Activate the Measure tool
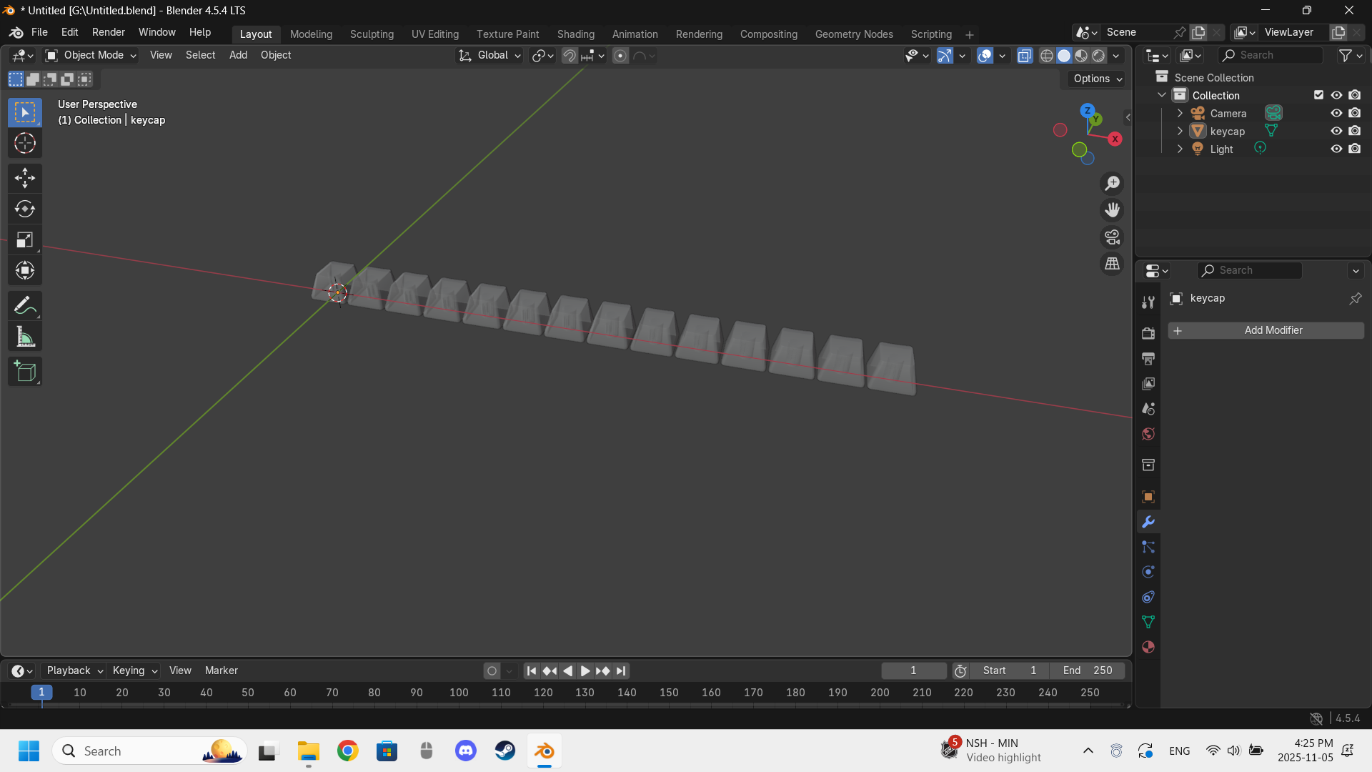 tap(25, 337)
